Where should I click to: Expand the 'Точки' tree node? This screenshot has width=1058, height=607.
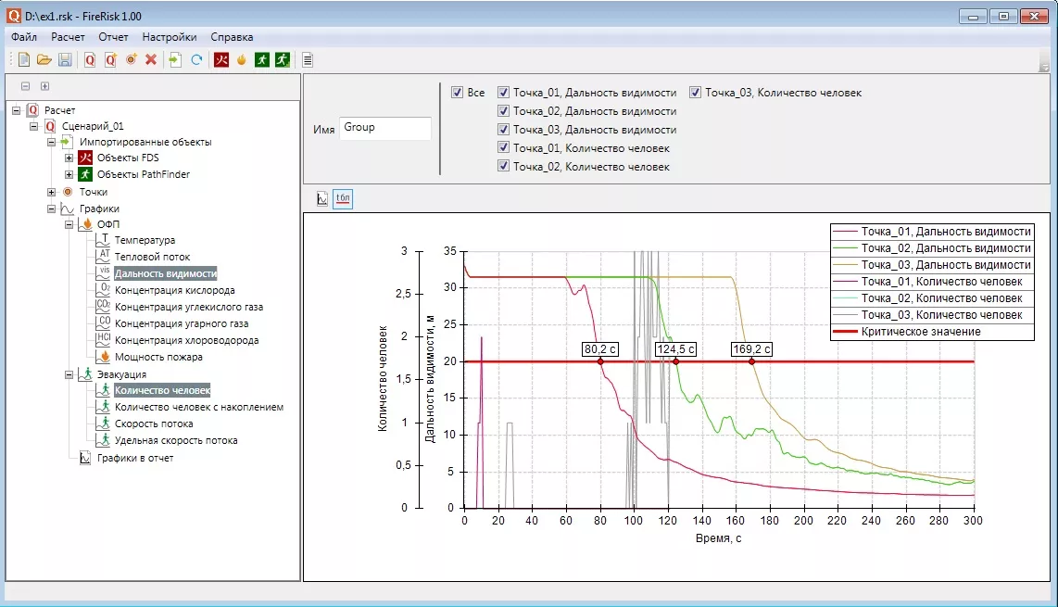tap(52, 192)
